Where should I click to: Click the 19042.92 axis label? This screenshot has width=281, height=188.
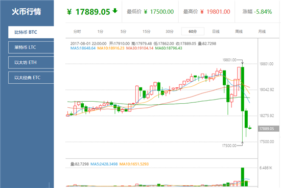pos(267,89)
